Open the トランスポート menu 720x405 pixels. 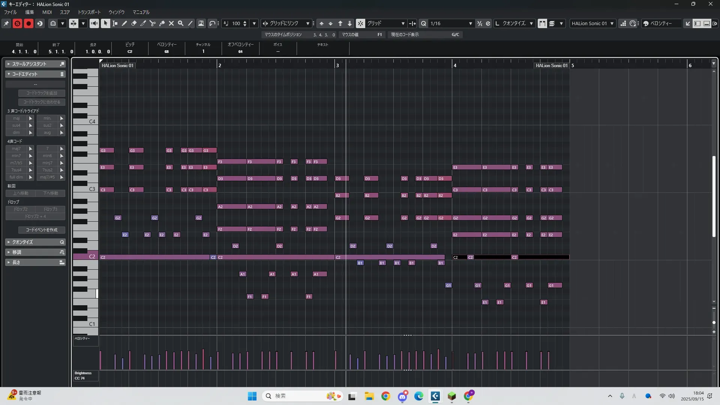[x=89, y=12]
